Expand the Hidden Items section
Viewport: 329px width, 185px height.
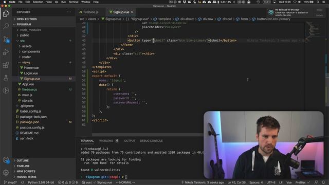click(x=44, y=177)
